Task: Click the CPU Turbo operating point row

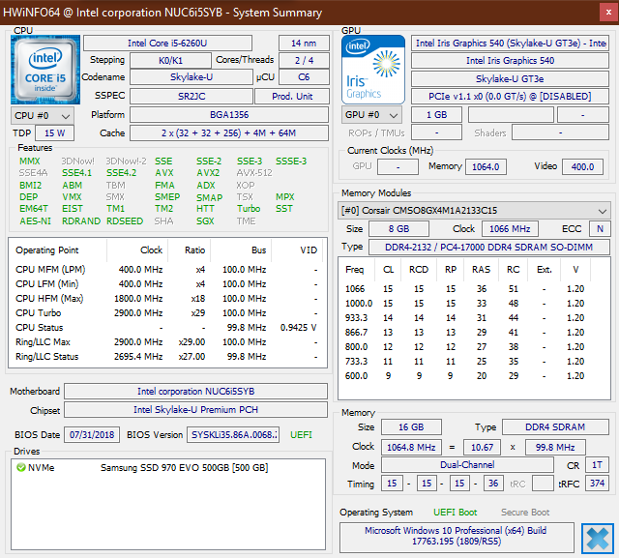Action: click(166, 313)
